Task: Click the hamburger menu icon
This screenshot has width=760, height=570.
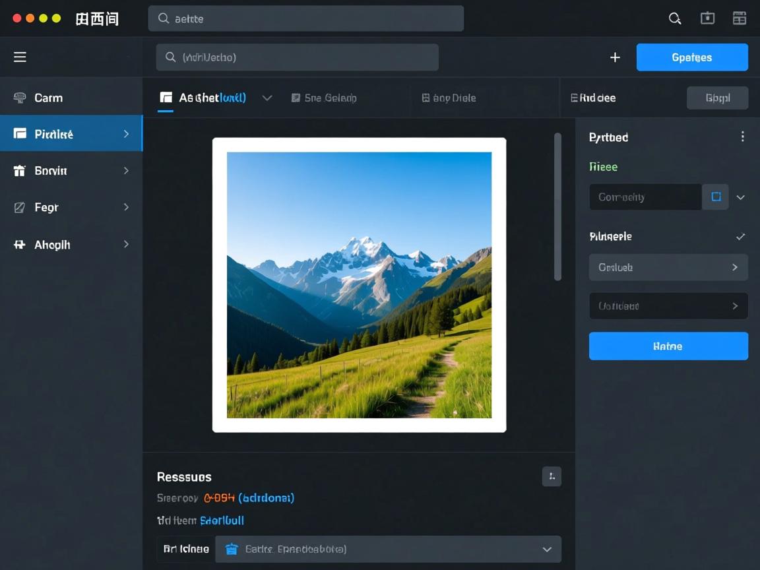Action: click(20, 57)
